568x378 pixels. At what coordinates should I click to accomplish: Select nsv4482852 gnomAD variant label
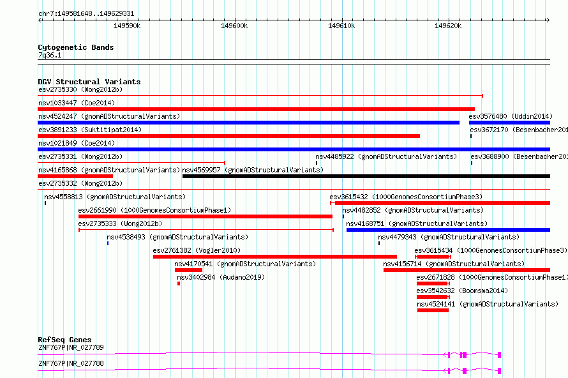tap(413, 210)
